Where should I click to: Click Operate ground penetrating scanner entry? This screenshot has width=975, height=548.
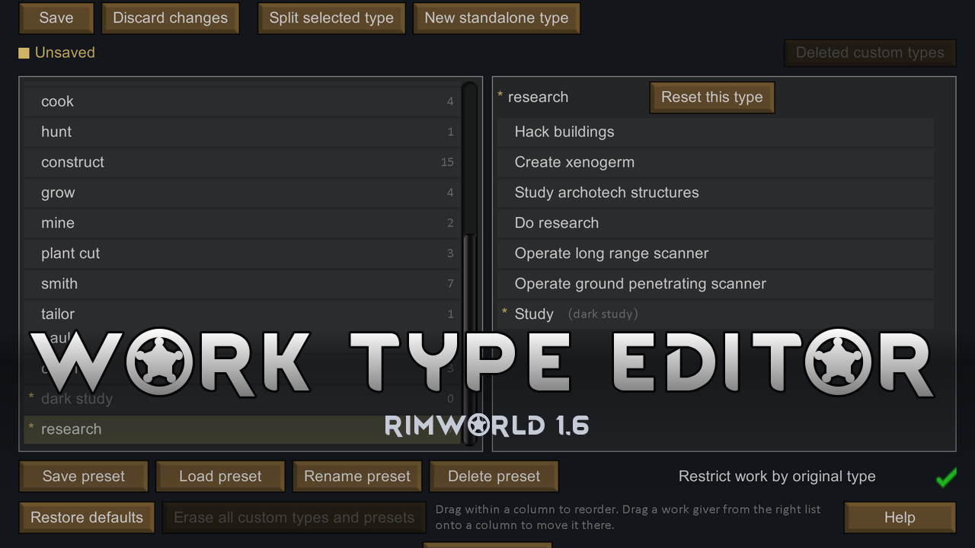pos(715,284)
